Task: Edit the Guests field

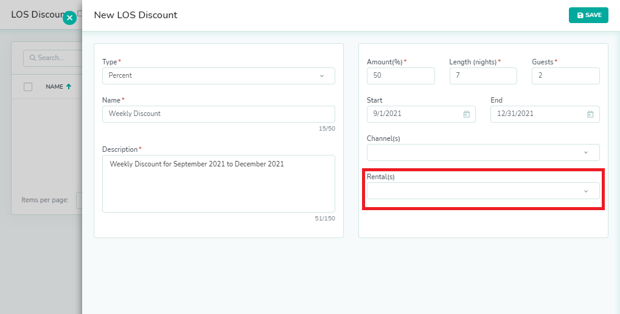Action: pos(565,76)
